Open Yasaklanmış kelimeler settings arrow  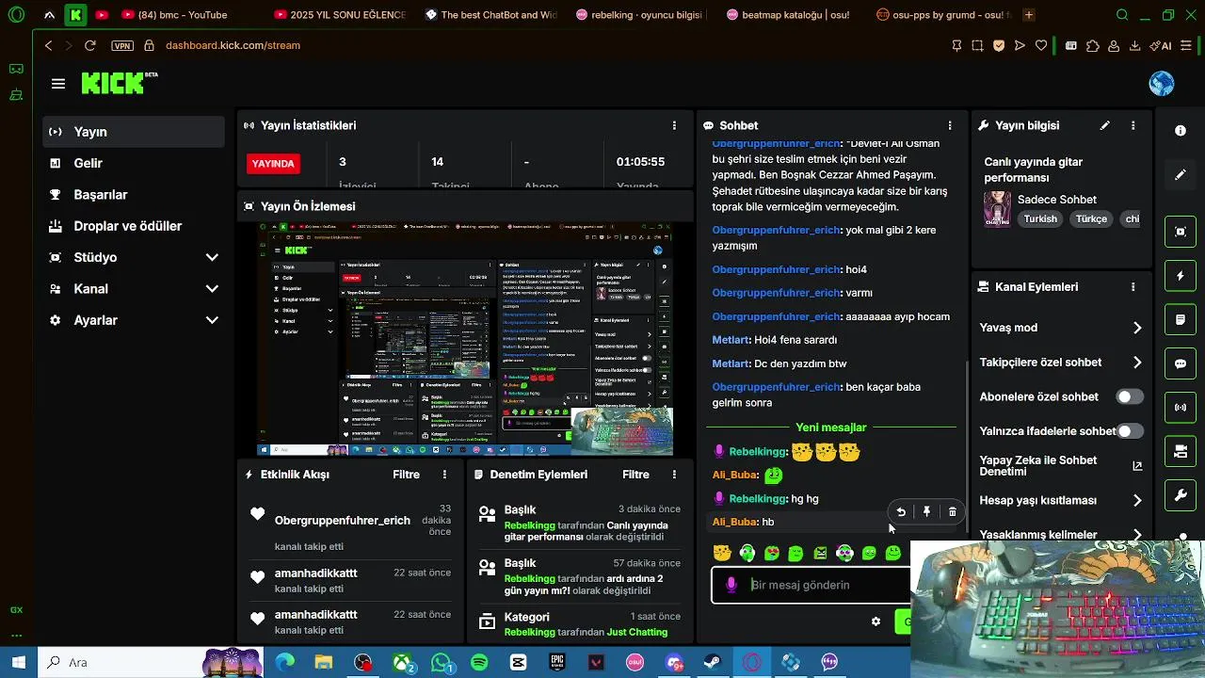coord(1137,535)
